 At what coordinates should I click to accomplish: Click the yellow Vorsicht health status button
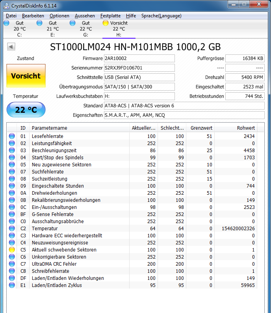point(26,76)
